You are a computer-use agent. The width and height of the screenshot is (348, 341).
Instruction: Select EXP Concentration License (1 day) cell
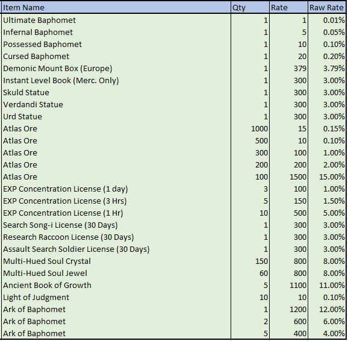pos(116,189)
